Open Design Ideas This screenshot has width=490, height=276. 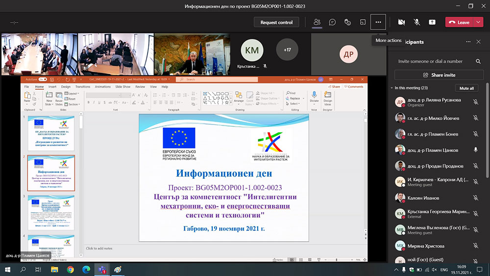coord(327,99)
